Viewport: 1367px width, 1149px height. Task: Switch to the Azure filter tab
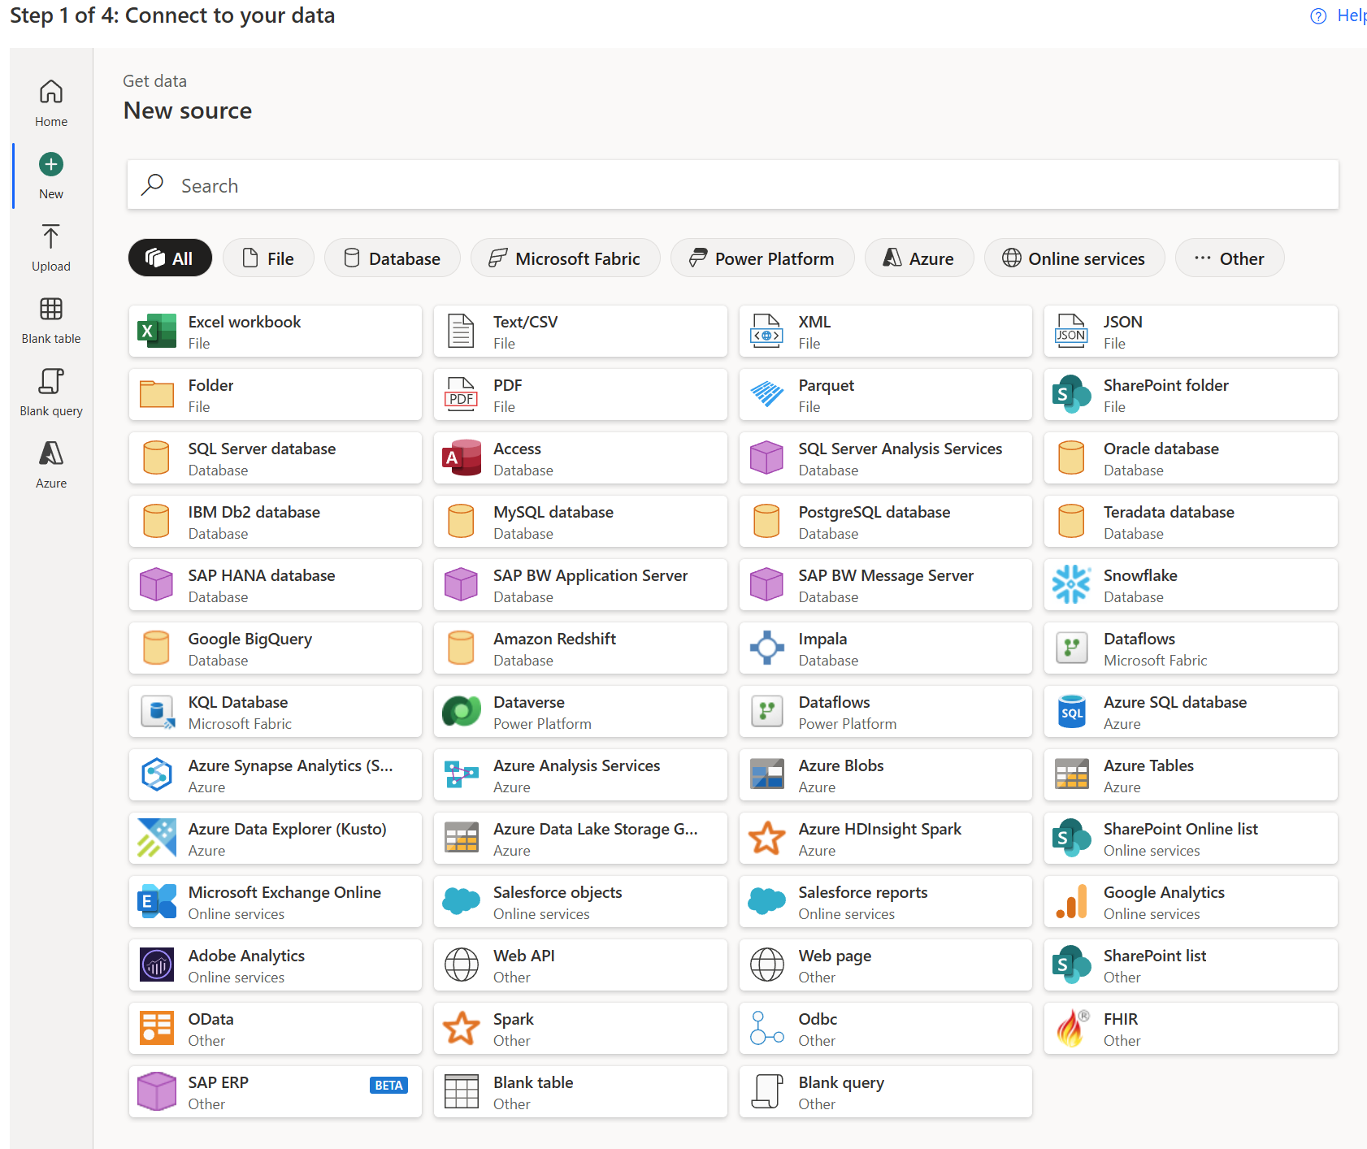click(919, 258)
